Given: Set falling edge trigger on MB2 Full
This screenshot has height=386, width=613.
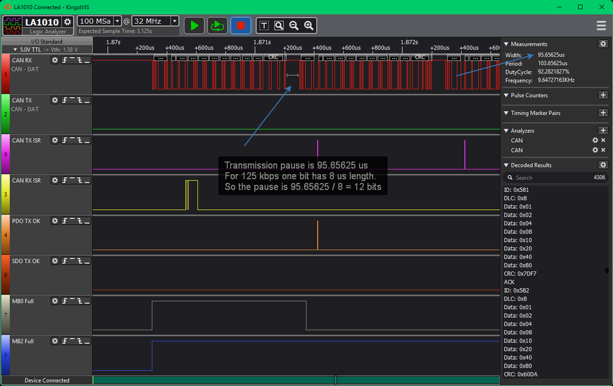Looking at the screenshot, I should [x=80, y=341].
